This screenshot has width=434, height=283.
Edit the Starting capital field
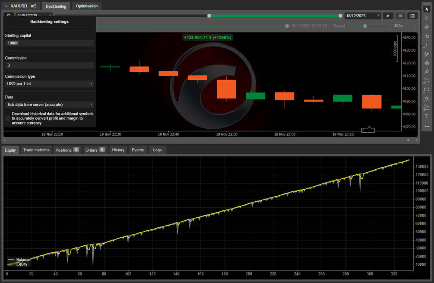(50, 43)
